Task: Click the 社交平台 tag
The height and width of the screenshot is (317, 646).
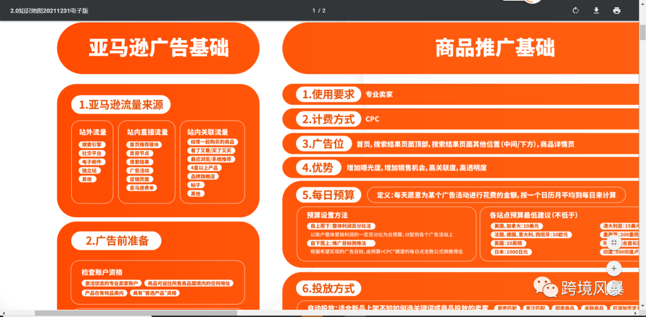Action: [92, 153]
